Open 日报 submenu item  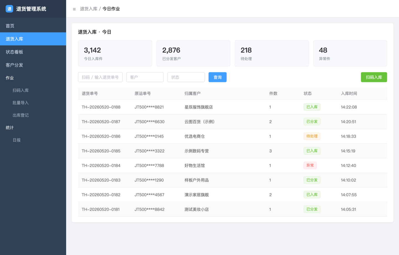33,140
